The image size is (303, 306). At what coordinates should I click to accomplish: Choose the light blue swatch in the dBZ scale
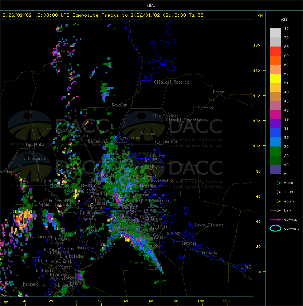275,142
